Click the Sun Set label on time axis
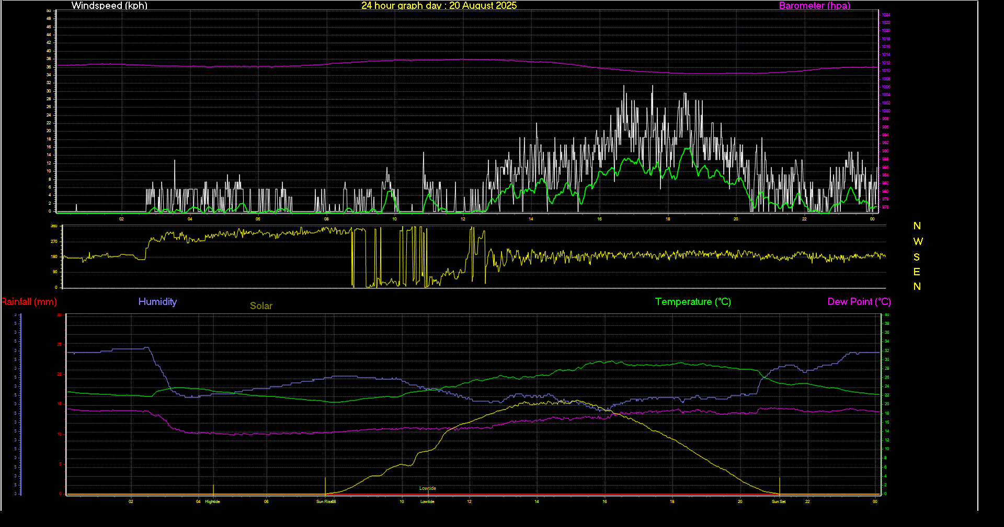1004x527 pixels. 779,501
